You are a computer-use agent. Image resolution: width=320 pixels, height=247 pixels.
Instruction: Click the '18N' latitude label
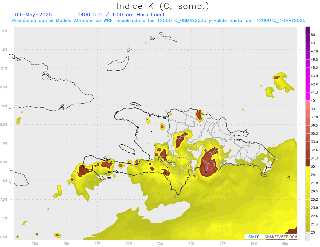coord(4,181)
